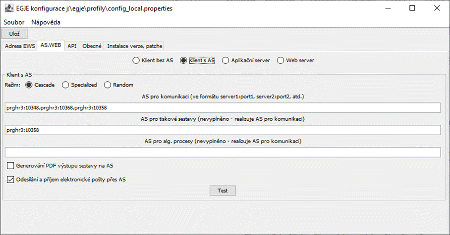Focus the AS pro tiskové sestavy field
Image resolution: width=450 pixels, height=235 pixels.
click(223, 130)
